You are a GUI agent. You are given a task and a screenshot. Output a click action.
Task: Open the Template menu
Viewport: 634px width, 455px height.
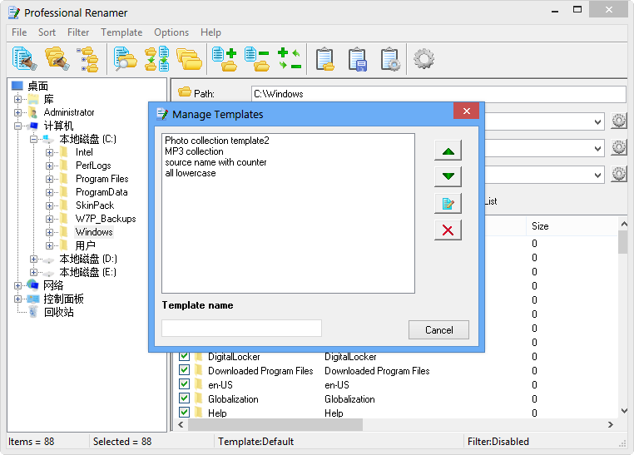121,32
